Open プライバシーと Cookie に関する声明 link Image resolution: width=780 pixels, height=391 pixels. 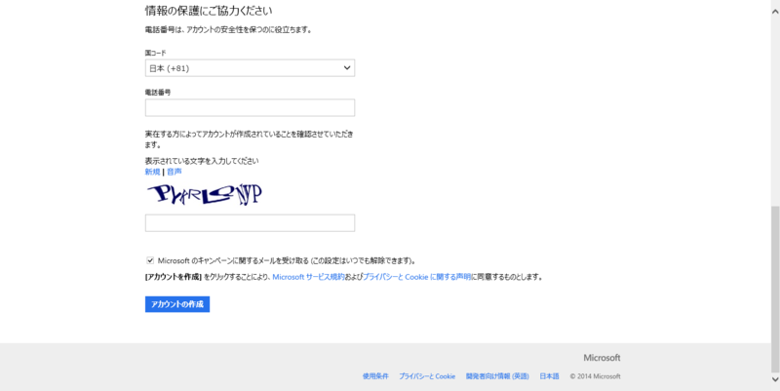tap(417, 277)
